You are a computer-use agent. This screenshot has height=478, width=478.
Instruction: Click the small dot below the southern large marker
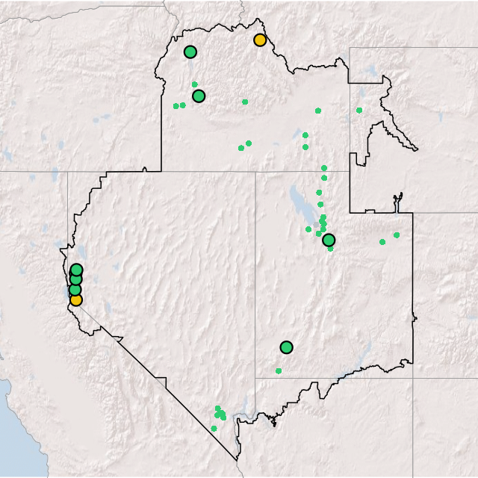coord(279,370)
